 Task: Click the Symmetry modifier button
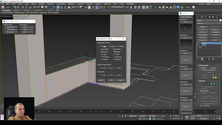(215, 30)
